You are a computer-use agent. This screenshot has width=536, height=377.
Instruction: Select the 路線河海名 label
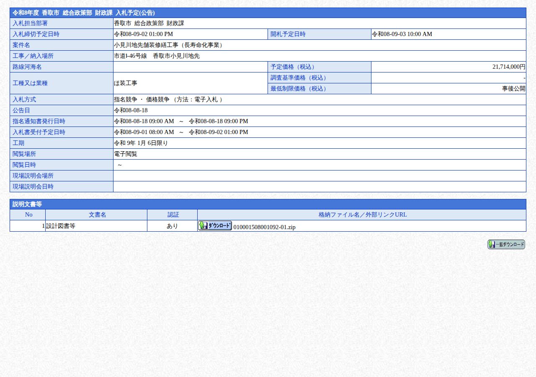(62, 67)
